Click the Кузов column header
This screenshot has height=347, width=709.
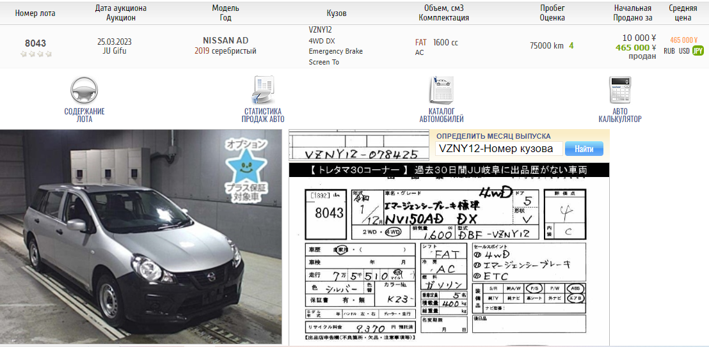tap(337, 13)
